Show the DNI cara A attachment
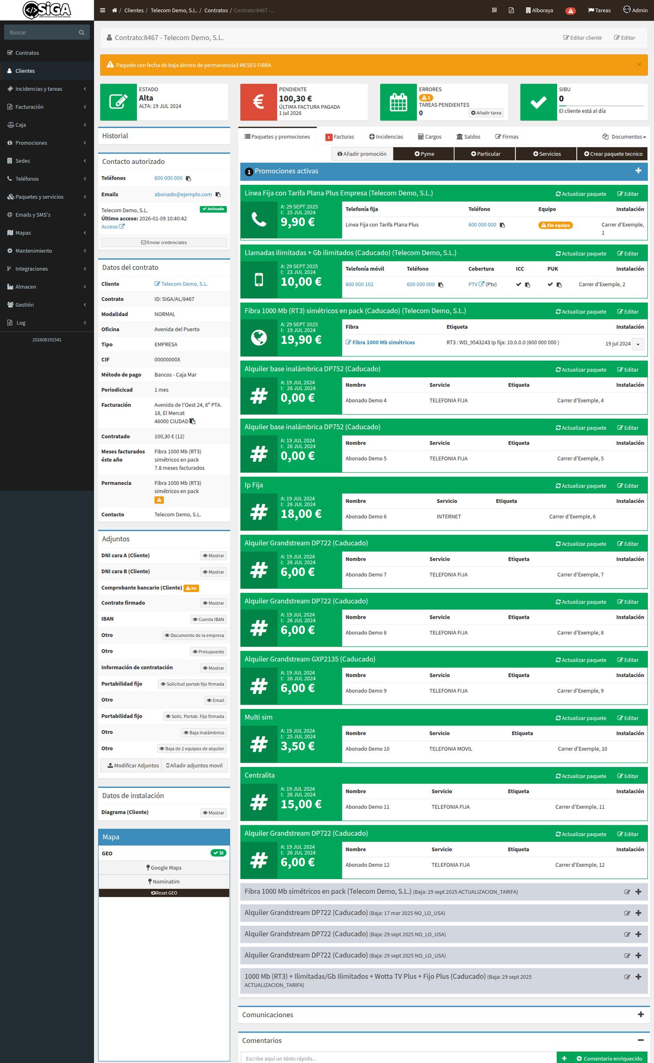The width and height of the screenshot is (654, 1063). [214, 555]
